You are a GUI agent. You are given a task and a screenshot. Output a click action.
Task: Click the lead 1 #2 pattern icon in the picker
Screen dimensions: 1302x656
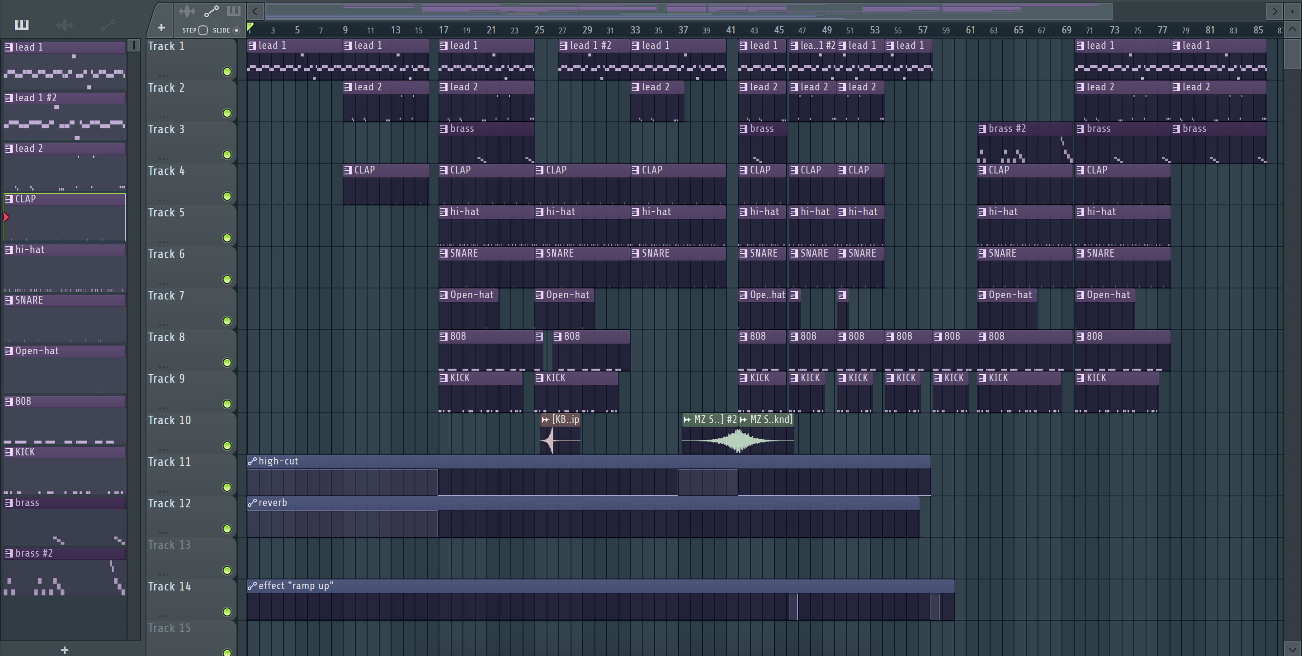[9, 98]
